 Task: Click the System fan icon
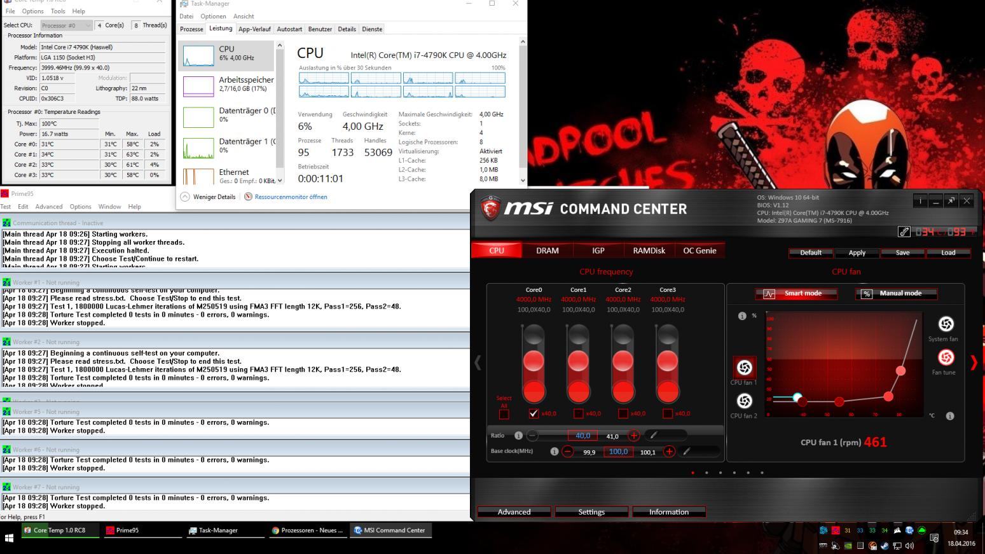pyautogui.click(x=946, y=324)
